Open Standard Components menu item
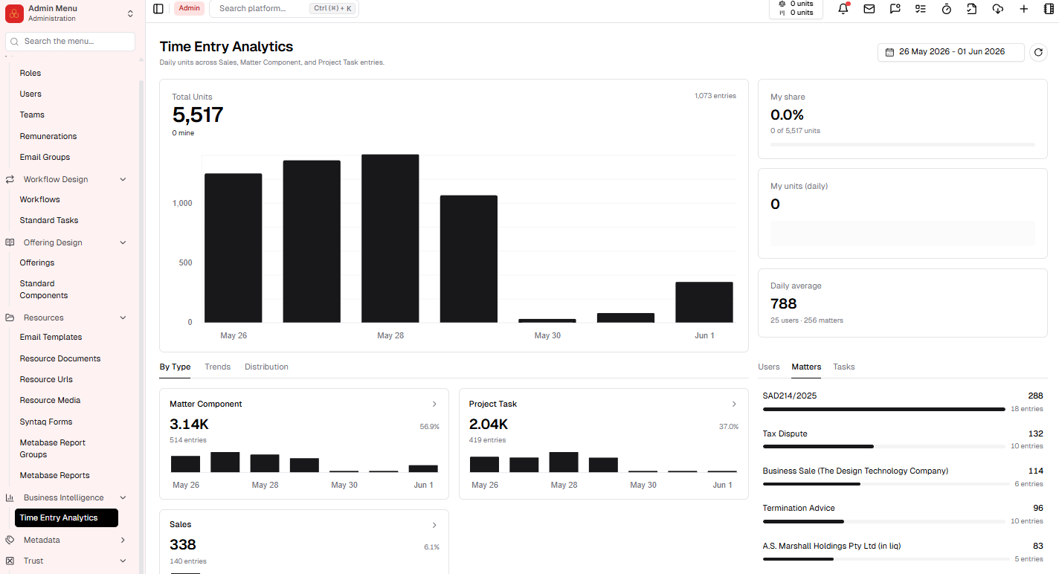 [x=44, y=289]
